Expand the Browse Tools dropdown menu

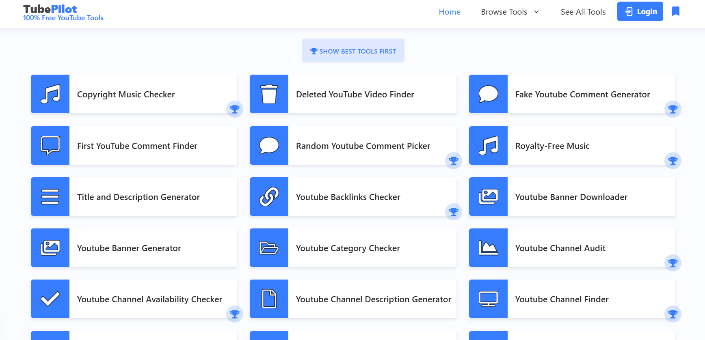(x=510, y=12)
